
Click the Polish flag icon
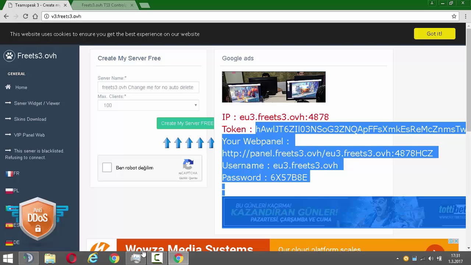9,191
